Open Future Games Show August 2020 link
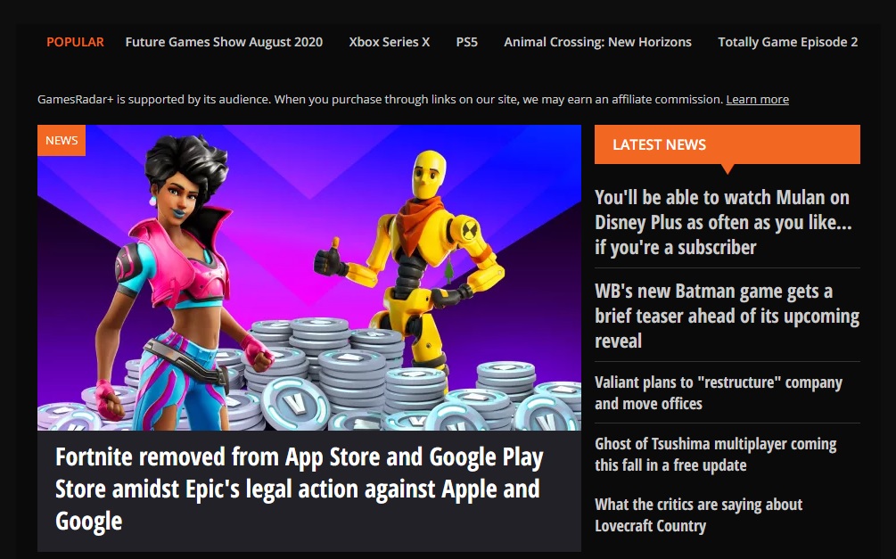Viewport: 896px width, 559px height. (224, 42)
